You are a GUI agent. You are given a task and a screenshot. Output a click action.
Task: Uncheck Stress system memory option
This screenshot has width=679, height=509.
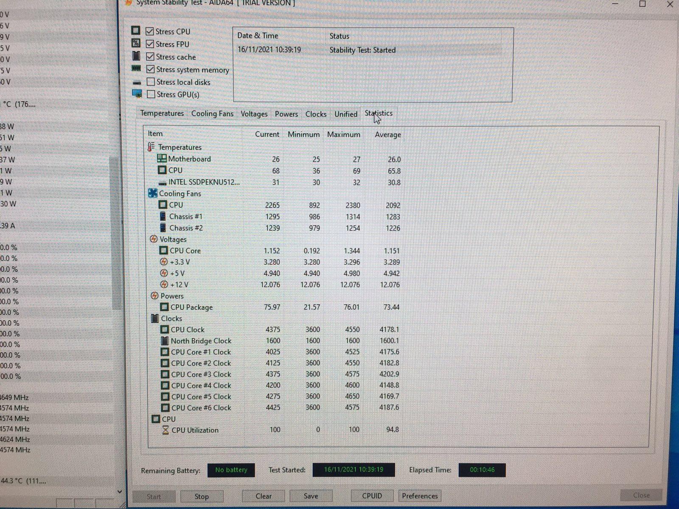[x=150, y=69]
